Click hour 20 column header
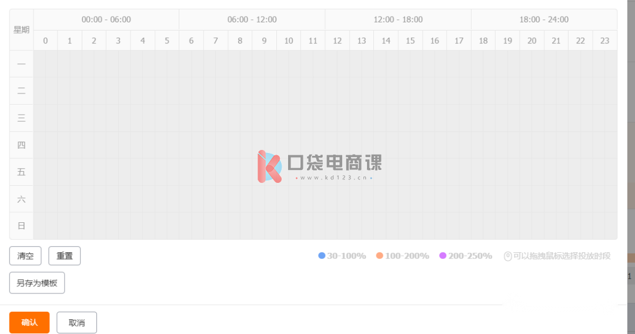Image resolution: width=635 pixels, height=334 pixels. coord(532,41)
